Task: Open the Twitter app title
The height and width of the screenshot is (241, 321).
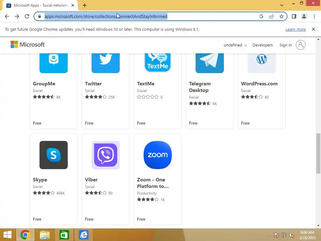Action: pyautogui.click(x=93, y=83)
